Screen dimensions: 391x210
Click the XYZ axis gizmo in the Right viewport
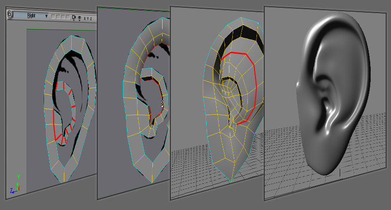pyautogui.click(x=15, y=185)
